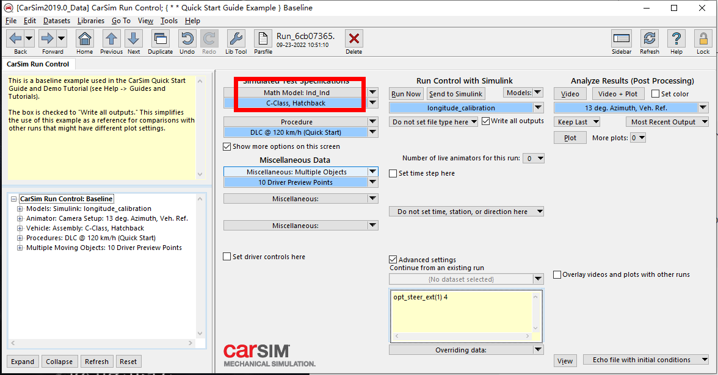Select the Next dataset icon
718x375 pixels.
tap(134, 38)
